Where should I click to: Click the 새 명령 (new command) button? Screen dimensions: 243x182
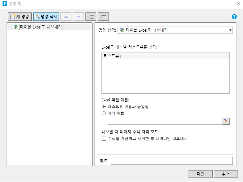click(x=20, y=17)
